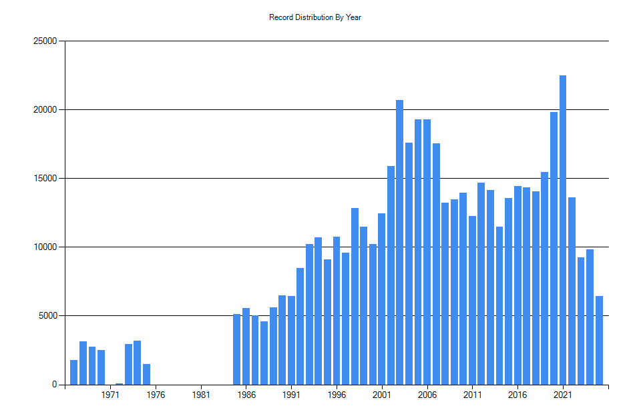631x420 pixels.
Task: Select the bar for year 1974
Action: (138, 363)
